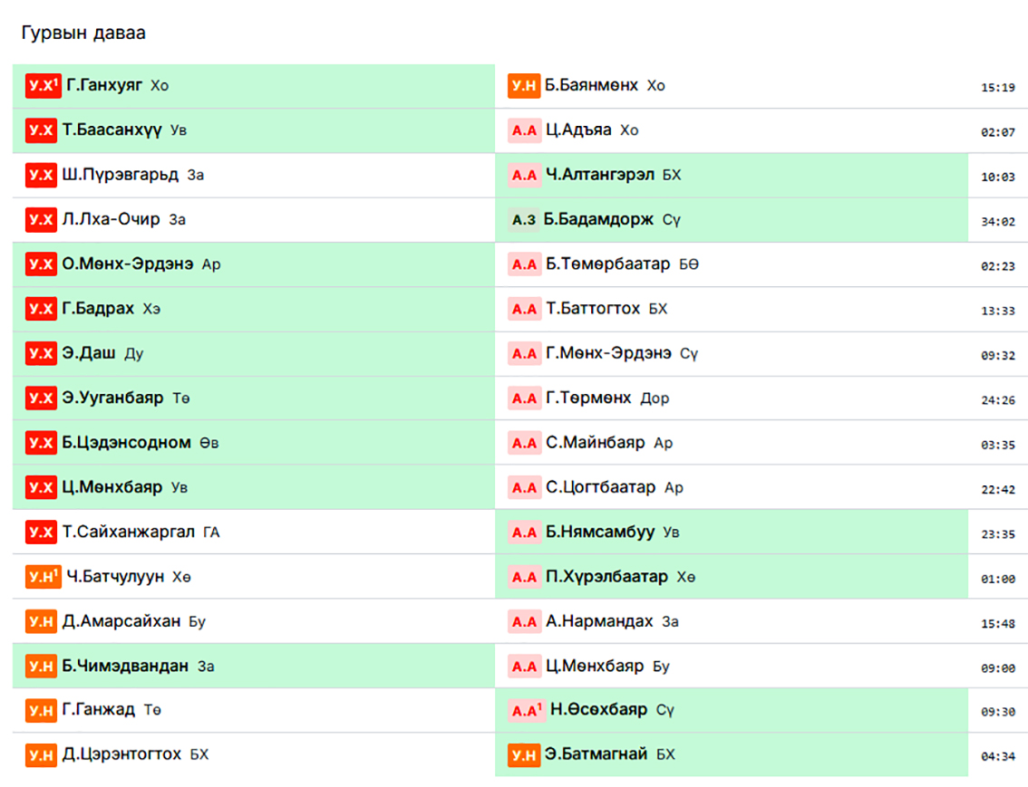Image resolution: width=1028 pixels, height=787 pixels.
Task: Click the 01:00 match duration
Action: (997, 579)
